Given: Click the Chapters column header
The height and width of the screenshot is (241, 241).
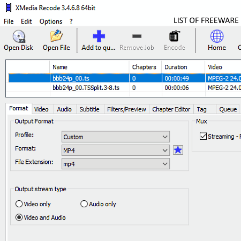Looking at the screenshot, I should [145, 67].
